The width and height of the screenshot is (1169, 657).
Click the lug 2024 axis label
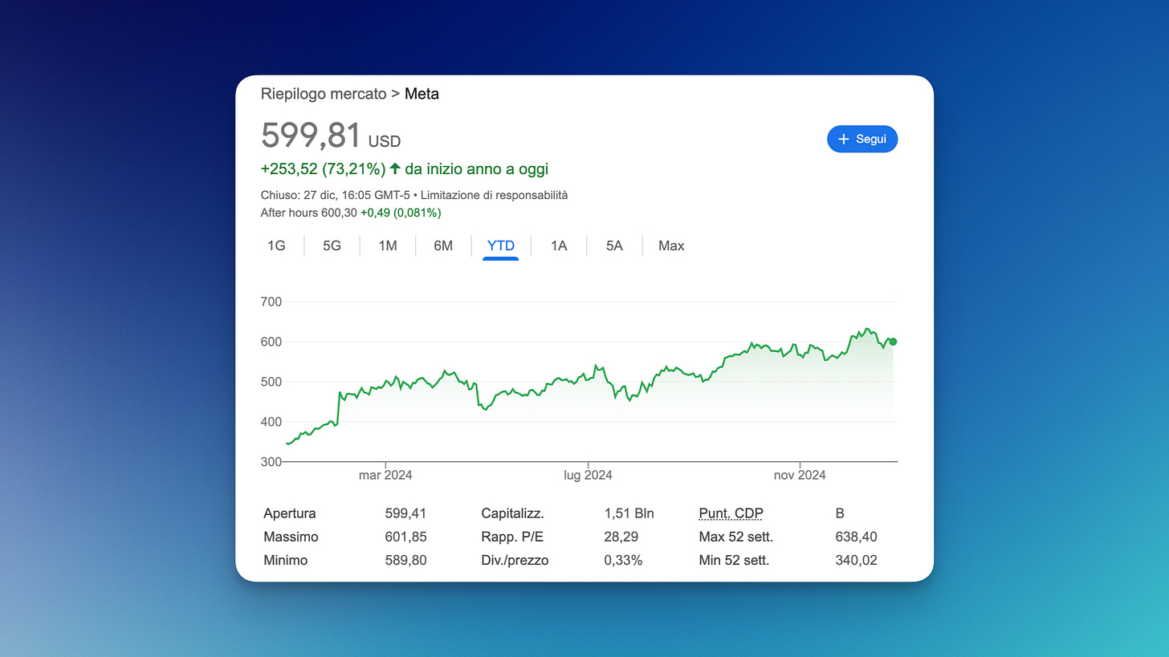[x=588, y=475]
